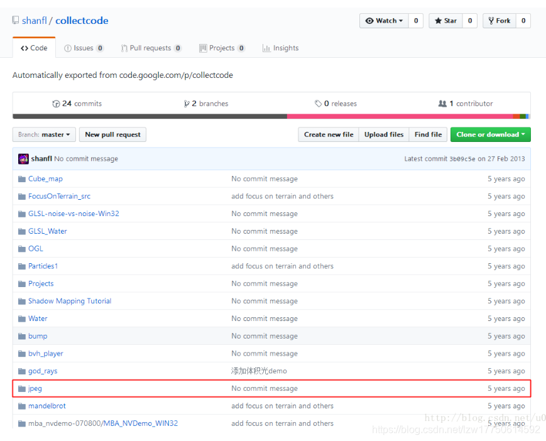This screenshot has height=441, width=546.
Task: Open the shanfl commit author link
Action: point(41,159)
